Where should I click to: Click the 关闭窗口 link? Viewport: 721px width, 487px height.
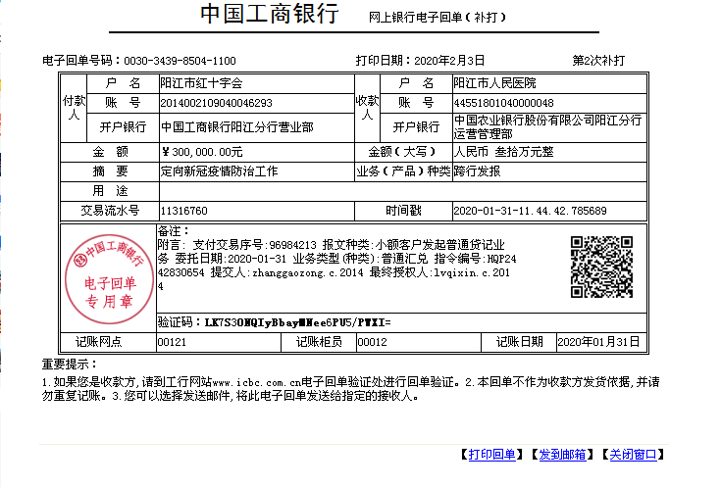633,455
